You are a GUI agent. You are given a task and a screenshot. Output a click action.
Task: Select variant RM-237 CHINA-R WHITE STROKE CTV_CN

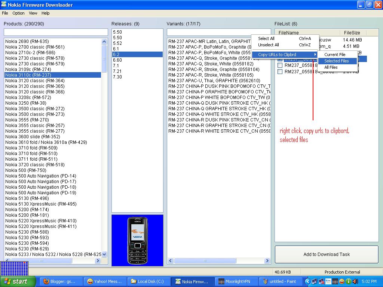(x=219, y=131)
